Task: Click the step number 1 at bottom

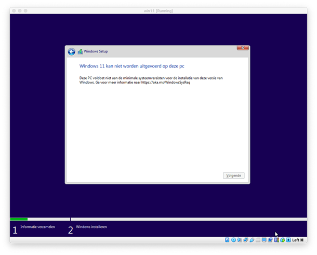Action: pos(15,231)
